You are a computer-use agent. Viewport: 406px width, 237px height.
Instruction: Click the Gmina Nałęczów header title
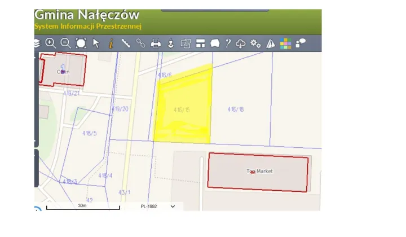pyautogui.click(x=87, y=15)
